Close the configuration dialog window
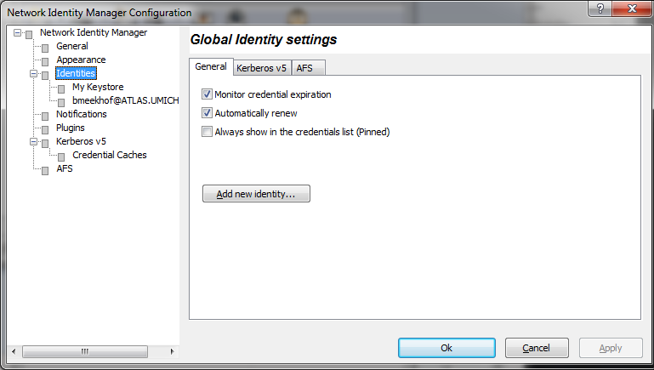Image resolution: width=654 pixels, height=370 pixels. [632, 9]
